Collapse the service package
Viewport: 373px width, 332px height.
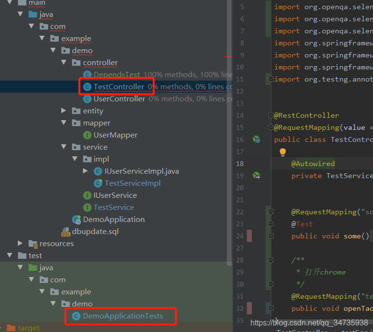64,147
